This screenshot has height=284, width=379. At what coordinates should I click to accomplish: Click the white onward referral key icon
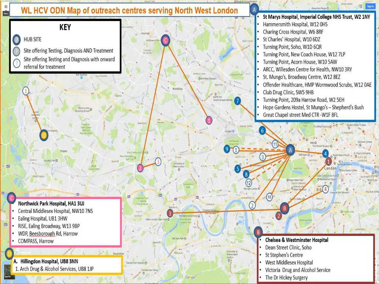17,63
